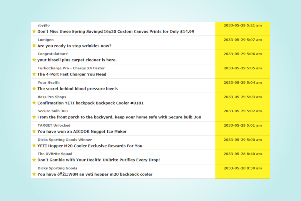Read 'The 4-Port Fast Charger You Need'
The width and height of the screenshot is (301, 201).
click(x=72, y=74)
